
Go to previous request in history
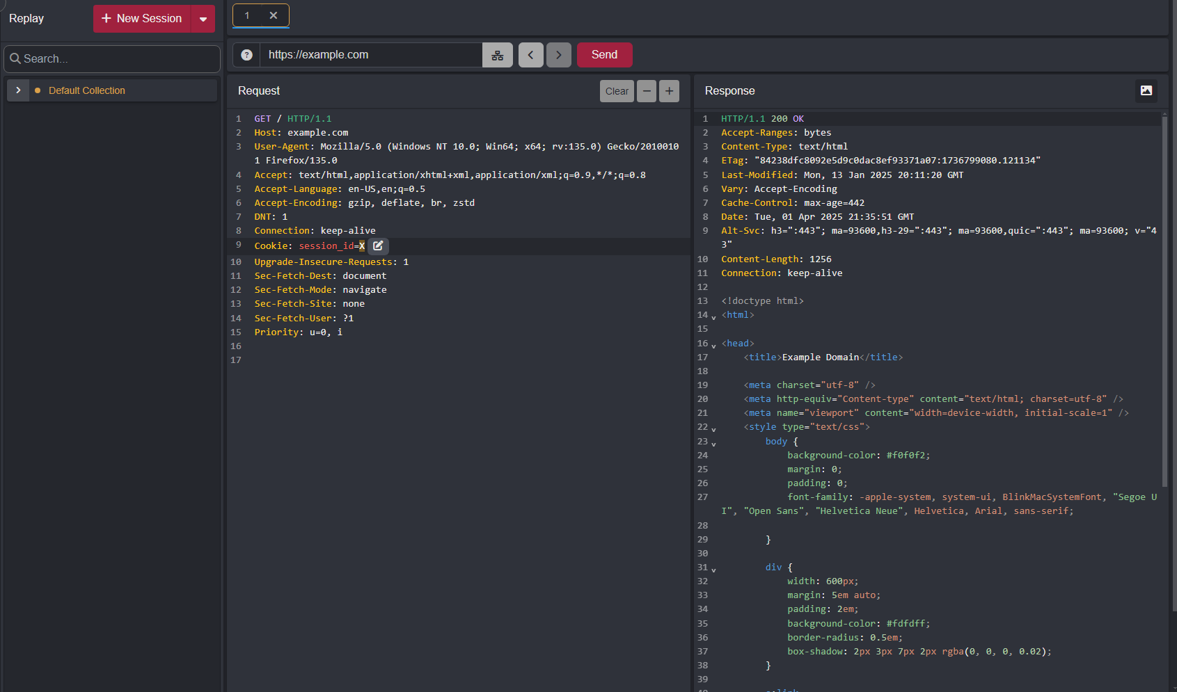coord(530,55)
